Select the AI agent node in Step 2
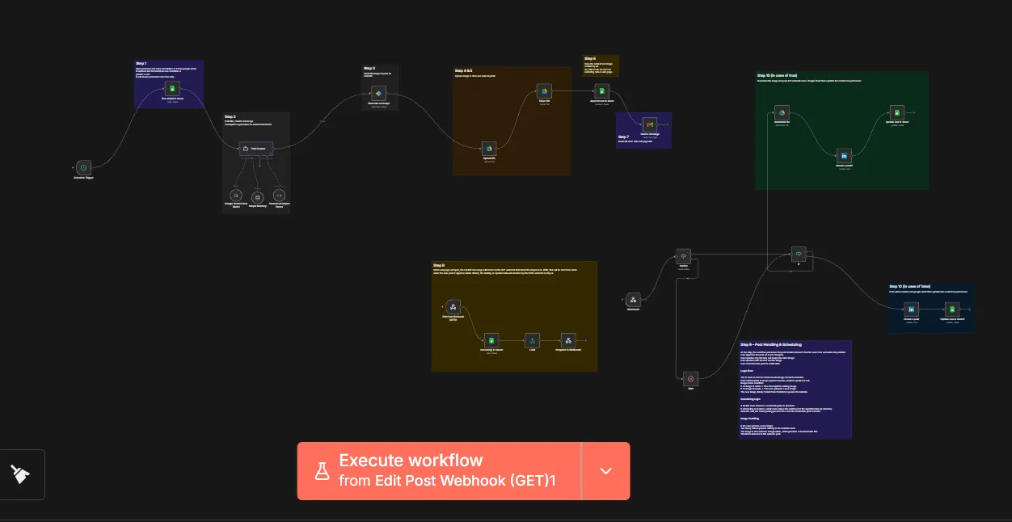Image resolution: width=1012 pixels, height=522 pixels. 256,148
